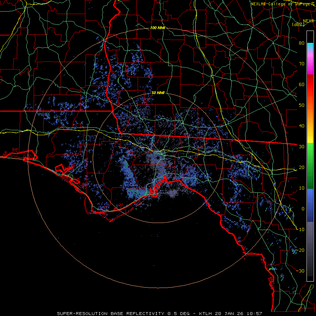Click the 60 value on the dBZ scale

tap(302, 85)
